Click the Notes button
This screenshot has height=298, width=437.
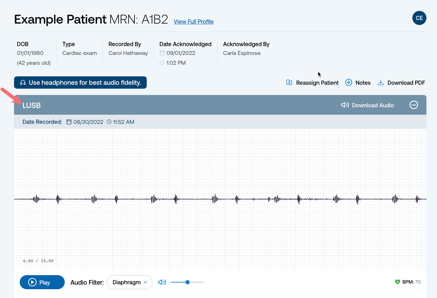click(358, 83)
